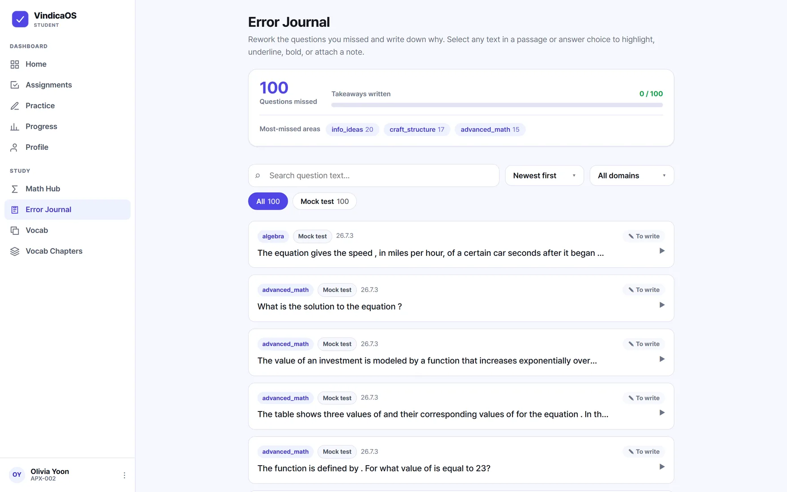Click the Vocab Chapters layers icon

[15, 251]
